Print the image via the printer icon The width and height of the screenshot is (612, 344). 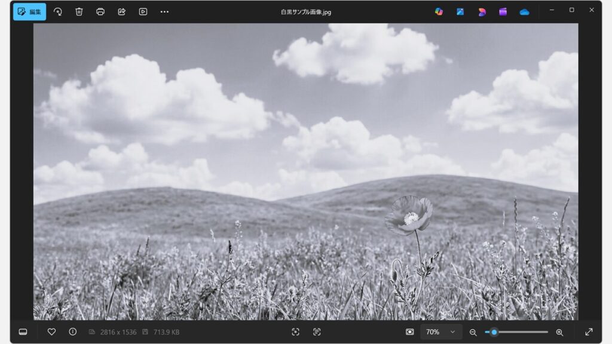100,11
